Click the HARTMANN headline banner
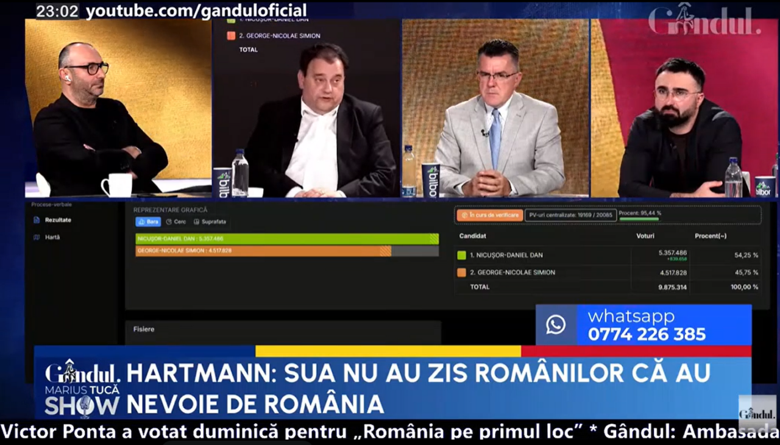 [x=418, y=388]
